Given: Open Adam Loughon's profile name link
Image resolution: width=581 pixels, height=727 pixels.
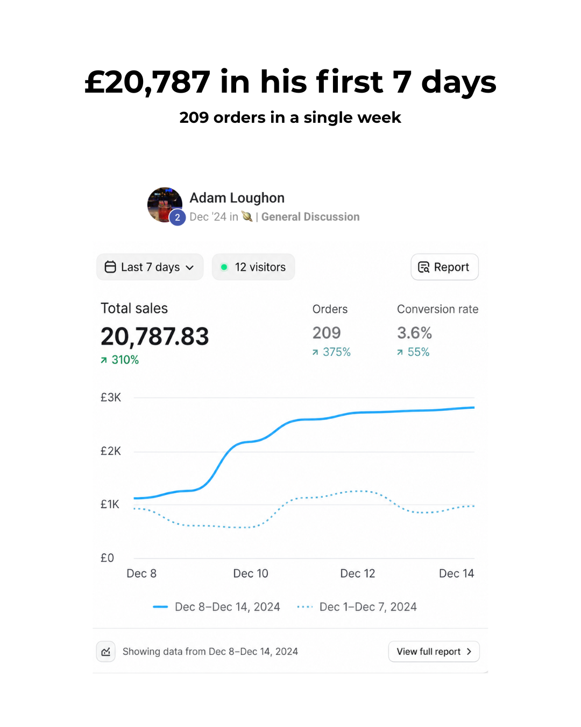Looking at the screenshot, I should click(x=237, y=198).
